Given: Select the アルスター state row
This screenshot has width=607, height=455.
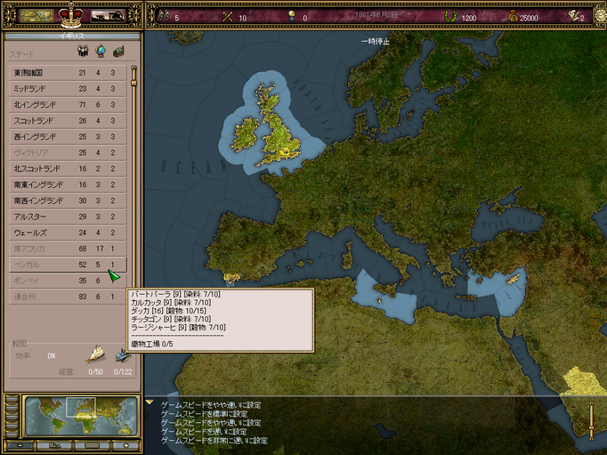Looking at the screenshot, I should [68, 217].
